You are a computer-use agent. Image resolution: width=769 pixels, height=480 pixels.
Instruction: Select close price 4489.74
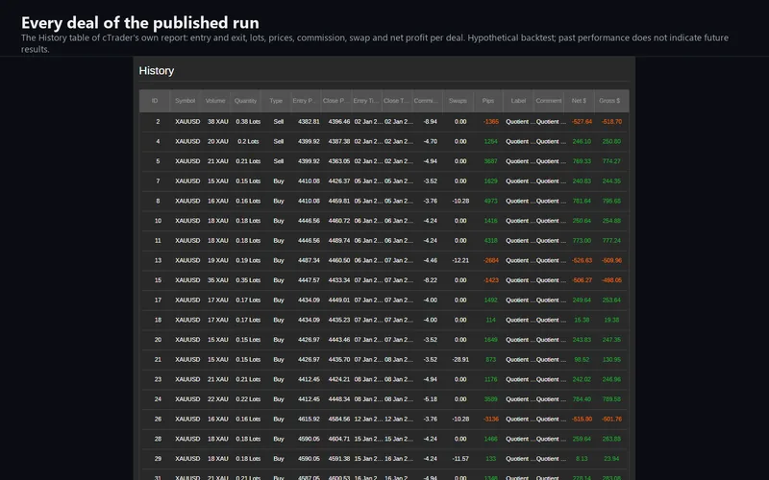point(339,241)
